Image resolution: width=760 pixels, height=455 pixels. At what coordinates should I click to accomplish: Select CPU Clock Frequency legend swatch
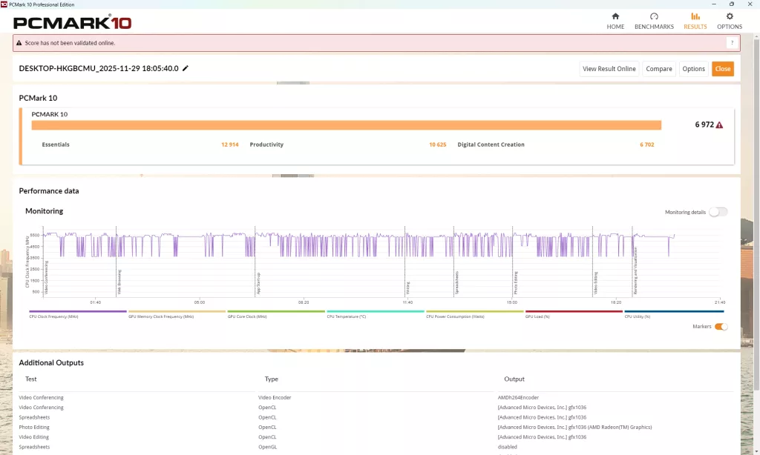[78, 312]
